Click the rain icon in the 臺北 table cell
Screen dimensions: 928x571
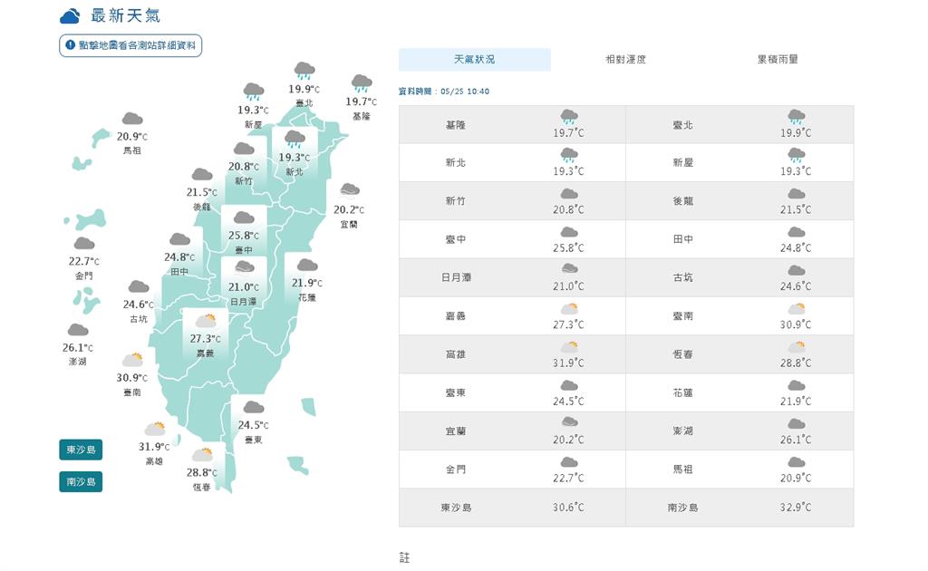pos(797,117)
